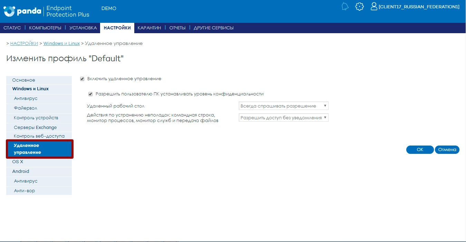The width and height of the screenshot is (466, 242).
Task: Select Основное in the sidebar
Action: coord(39,80)
